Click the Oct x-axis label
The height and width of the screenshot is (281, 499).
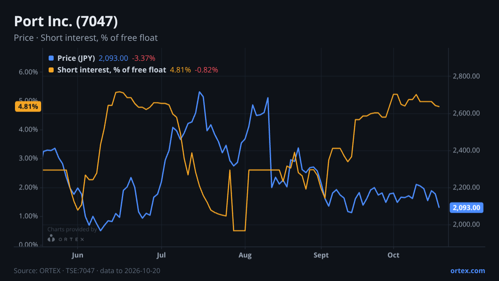tap(393, 255)
